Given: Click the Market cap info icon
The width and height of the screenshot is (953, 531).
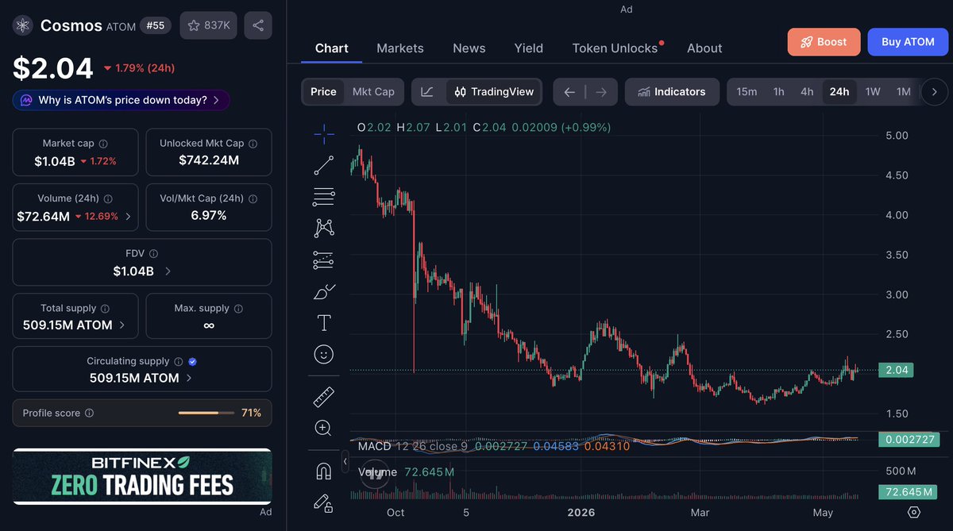Looking at the screenshot, I should [x=103, y=144].
